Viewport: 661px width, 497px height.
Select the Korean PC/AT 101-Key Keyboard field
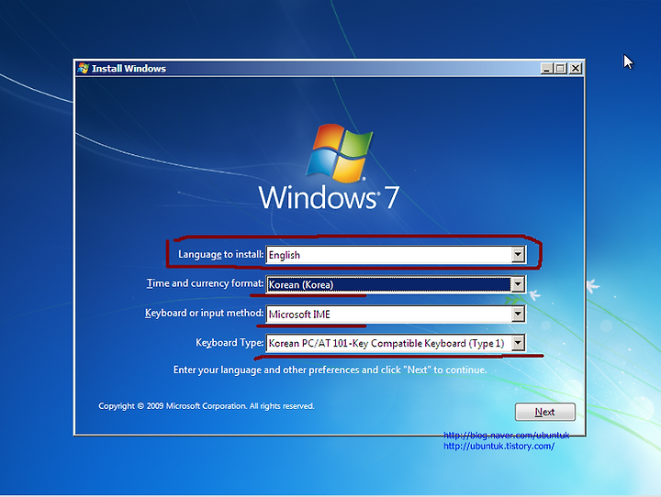click(x=396, y=343)
